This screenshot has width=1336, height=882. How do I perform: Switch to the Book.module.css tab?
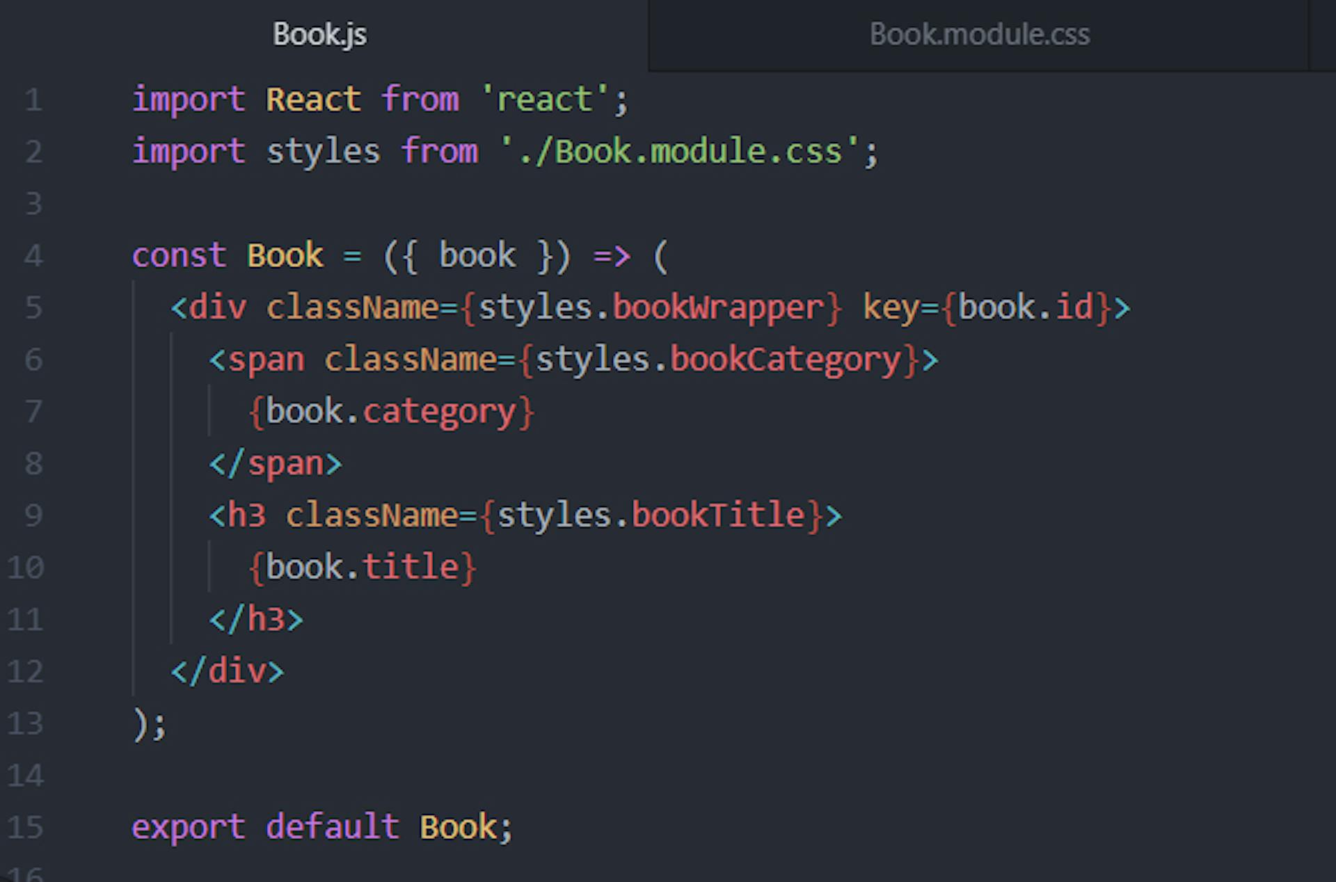[979, 35]
